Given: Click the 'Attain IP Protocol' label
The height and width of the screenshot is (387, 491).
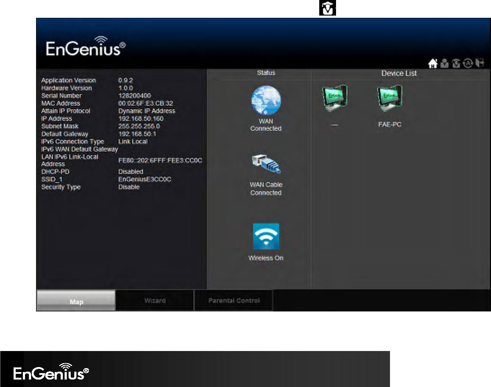Looking at the screenshot, I should (x=66, y=111).
